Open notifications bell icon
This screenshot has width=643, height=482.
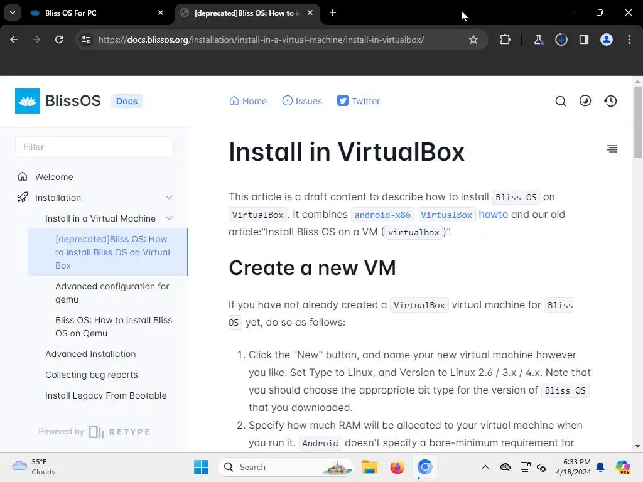(x=600, y=467)
